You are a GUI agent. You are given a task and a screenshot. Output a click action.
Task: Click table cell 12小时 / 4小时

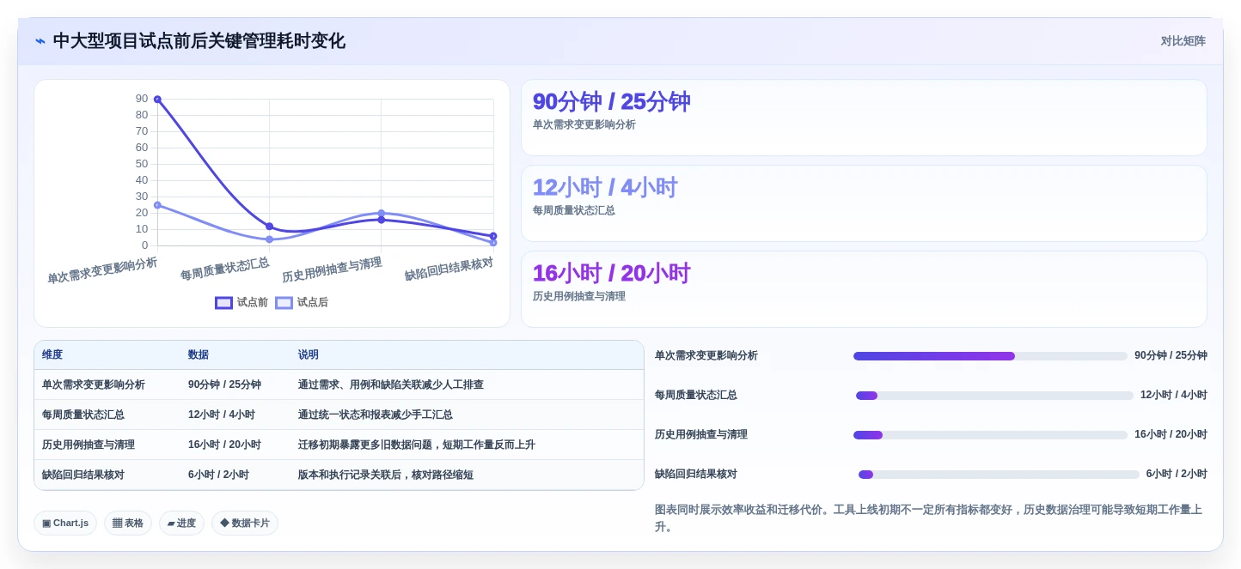[x=222, y=415]
